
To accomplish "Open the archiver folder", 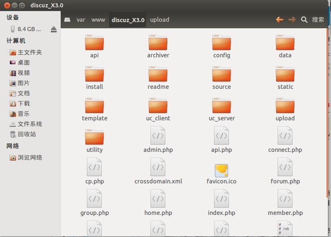I will 158,43.
